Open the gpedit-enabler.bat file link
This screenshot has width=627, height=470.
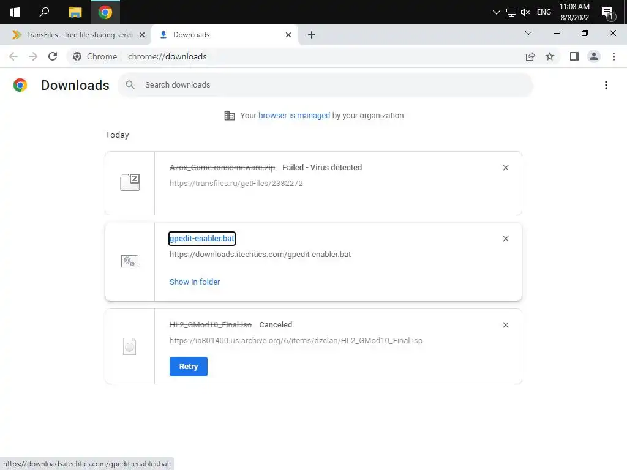click(202, 239)
